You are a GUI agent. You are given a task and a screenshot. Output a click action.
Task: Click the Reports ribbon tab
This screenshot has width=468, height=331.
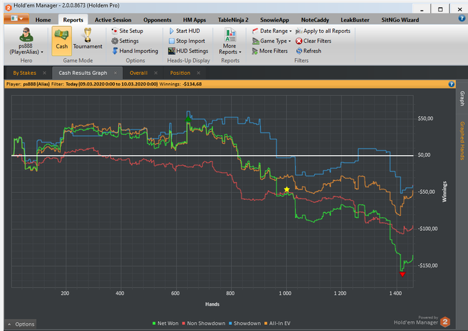(x=73, y=20)
